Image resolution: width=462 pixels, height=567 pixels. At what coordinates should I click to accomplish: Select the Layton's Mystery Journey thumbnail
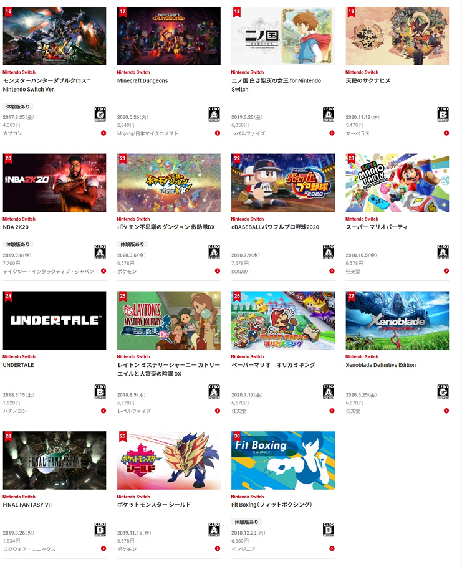click(x=168, y=320)
